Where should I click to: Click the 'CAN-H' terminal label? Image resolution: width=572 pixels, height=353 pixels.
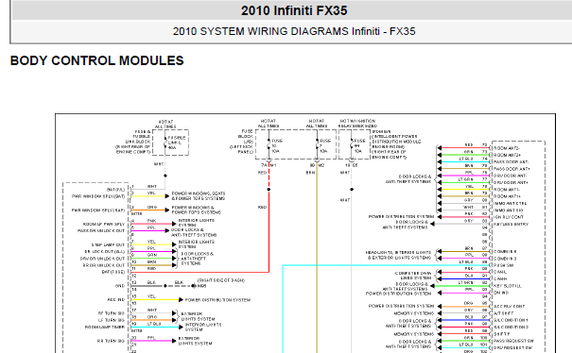(500, 279)
